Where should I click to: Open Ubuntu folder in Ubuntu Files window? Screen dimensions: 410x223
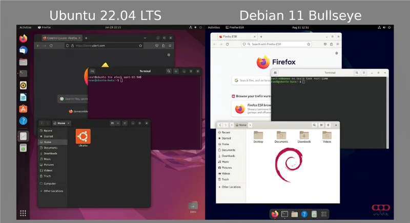[x=83, y=138]
